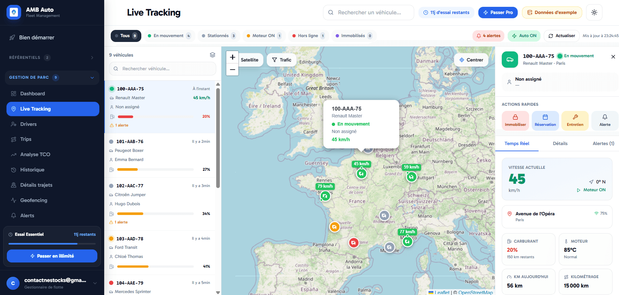This screenshot has height=295, width=619.
Task: Switch to Alertes (1) tab
Action: pyautogui.click(x=603, y=143)
